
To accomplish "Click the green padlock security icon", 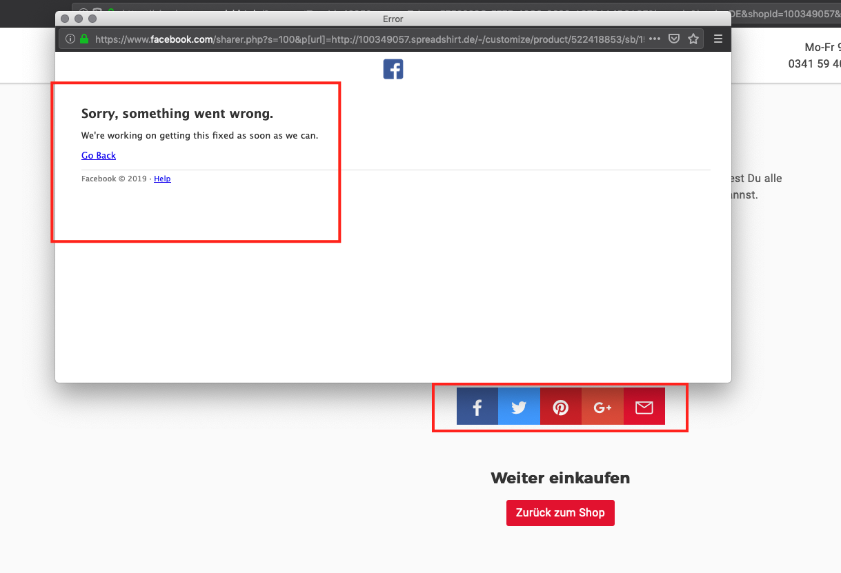I will point(84,39).
